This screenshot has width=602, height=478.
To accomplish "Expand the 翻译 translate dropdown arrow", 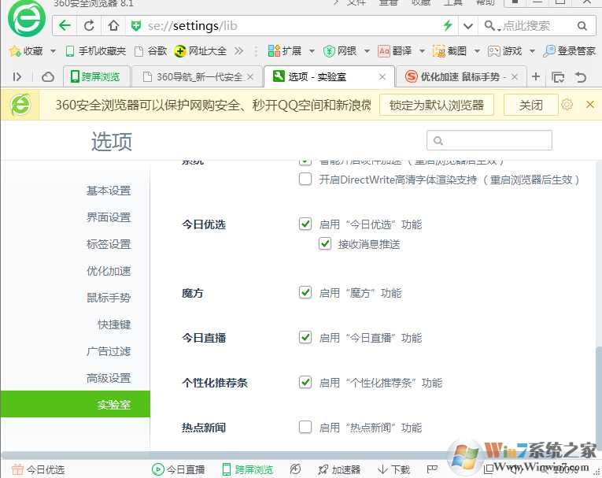I will [x=421, y=51].
